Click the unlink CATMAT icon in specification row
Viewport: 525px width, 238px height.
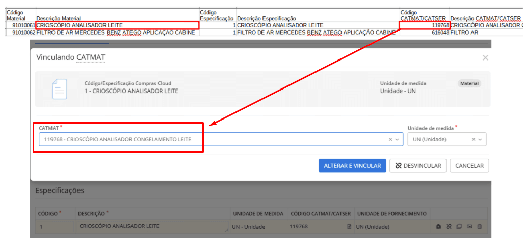(449, 227)
